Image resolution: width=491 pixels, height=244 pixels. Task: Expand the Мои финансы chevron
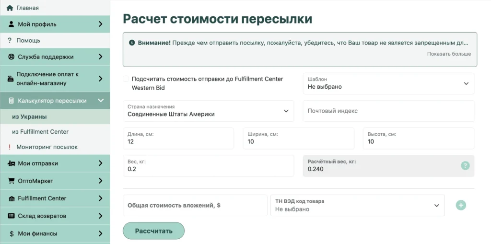101,233
